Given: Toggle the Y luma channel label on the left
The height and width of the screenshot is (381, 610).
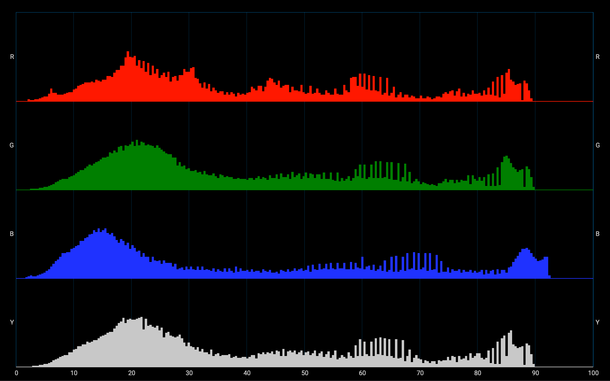Looking at the screenshot, I should [12, 321].
